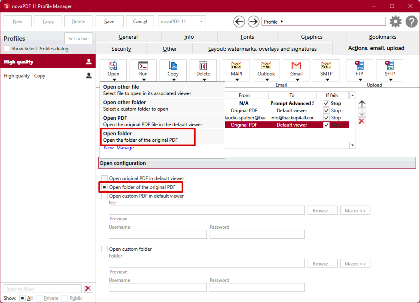420x303 pixels.
Task: Toggle Show Select Profiles dialog checkbox
Action: click(x=7, y=49)
